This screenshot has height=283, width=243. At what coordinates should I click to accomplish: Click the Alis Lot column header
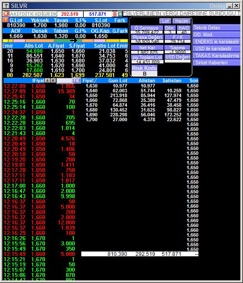34,46
